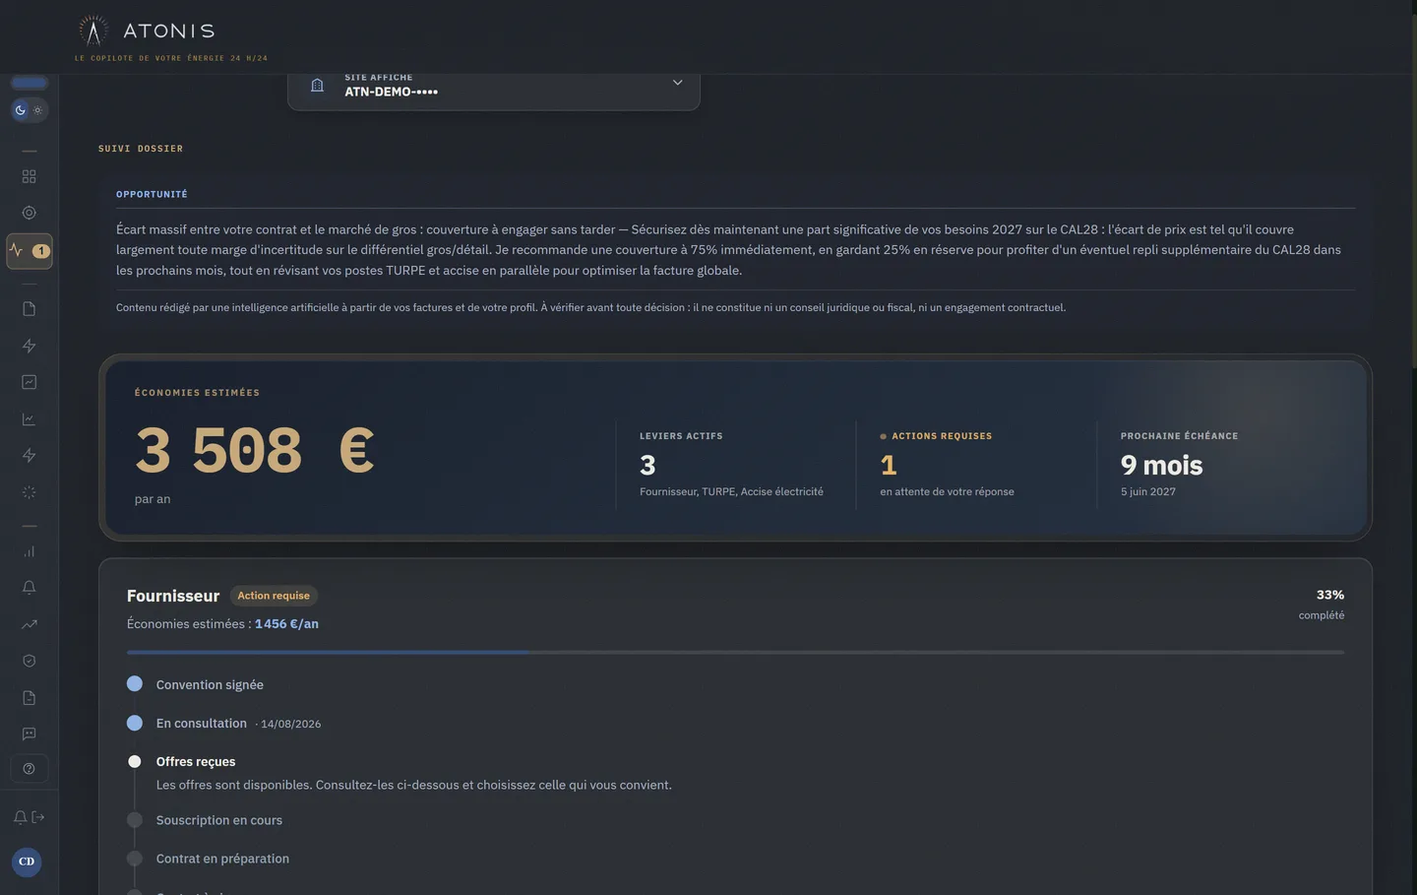Open the document with minus icon
The width and height of the screenshot is (1417, 895).
[x=29, y=698]
